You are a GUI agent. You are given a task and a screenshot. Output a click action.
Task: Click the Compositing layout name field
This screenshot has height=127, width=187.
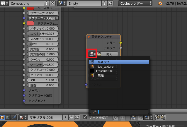click(x=26, y=4)
